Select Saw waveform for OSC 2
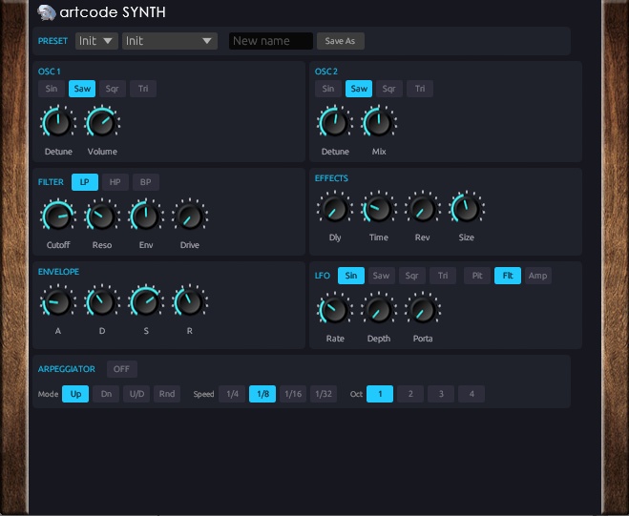629x516 pixels. click(x=359, y=89)
